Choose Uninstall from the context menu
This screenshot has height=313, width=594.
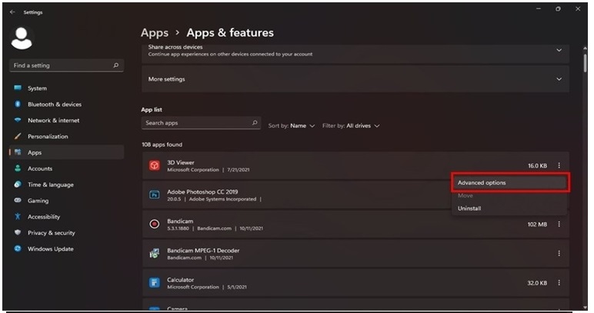pos(469,208)
